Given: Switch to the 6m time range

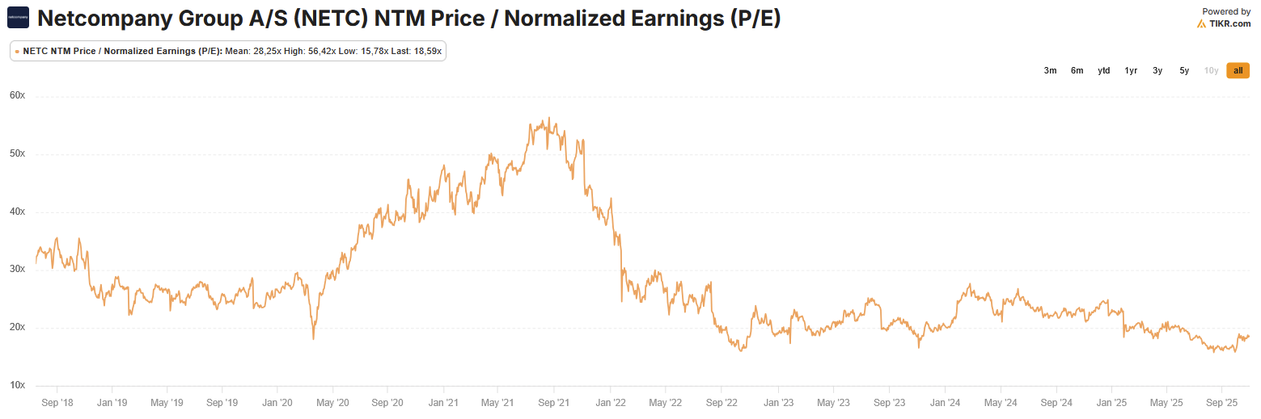Looking at the screenshot, I should point(1077,71).
